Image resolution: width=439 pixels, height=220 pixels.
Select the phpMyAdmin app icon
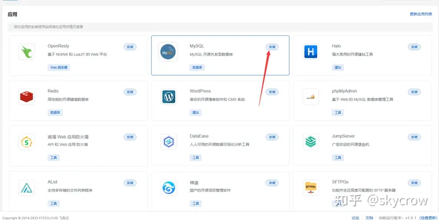311,97
